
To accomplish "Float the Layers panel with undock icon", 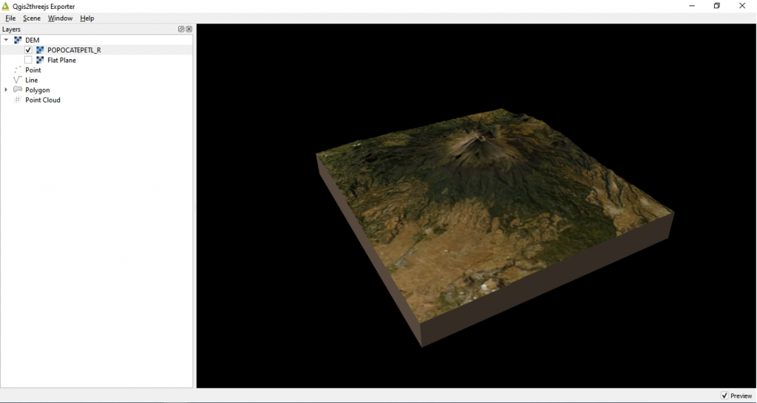I will pos(181,30).
